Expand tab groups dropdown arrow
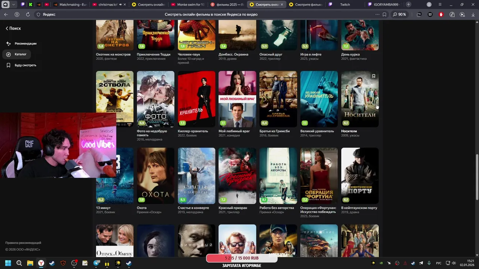The height and width of the screenshot is (269, 479). pos(13,4)
